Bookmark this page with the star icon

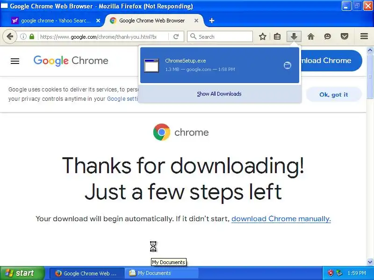click(263, 37)
